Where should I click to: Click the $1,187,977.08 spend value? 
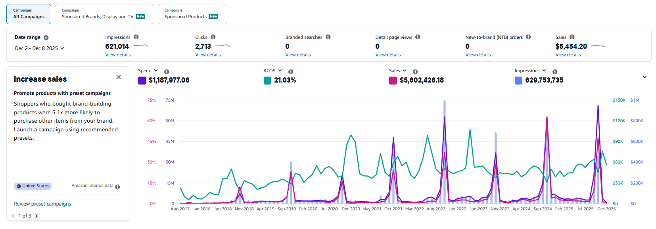169,80
